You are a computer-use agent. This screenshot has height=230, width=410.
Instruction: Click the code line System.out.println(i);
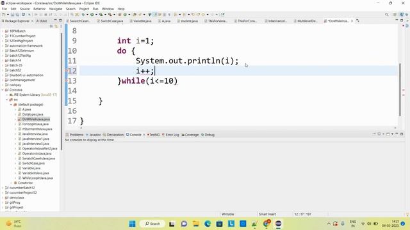(187, 61)
